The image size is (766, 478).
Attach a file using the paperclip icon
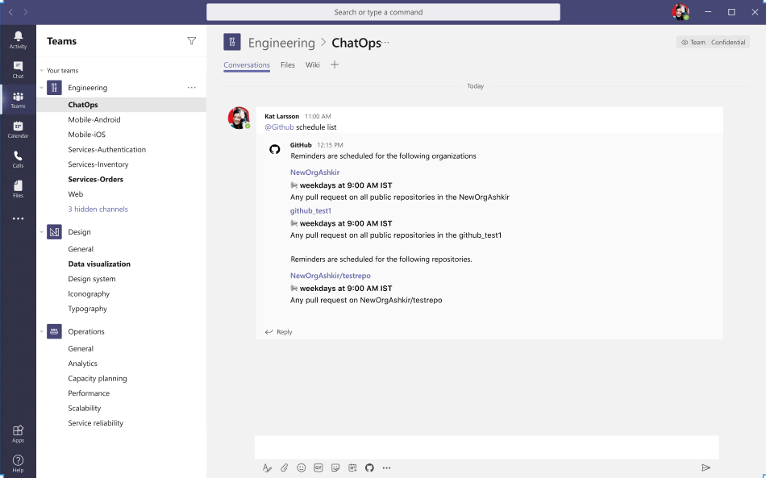pyautogui.click(x=284, y=468)
